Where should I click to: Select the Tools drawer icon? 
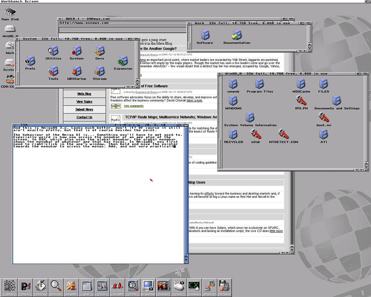[x=53, y=73]
